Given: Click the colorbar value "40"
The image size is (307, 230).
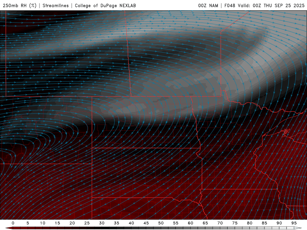Looking at the screenshot, I should pos(131,223).
